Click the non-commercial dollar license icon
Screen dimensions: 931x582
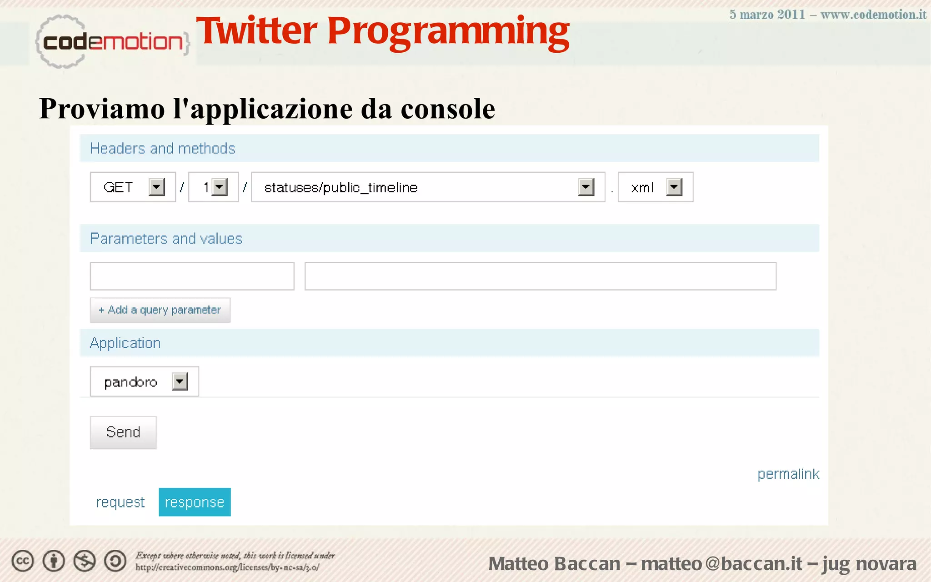85,561
